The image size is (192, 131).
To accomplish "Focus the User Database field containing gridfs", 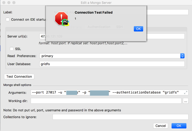I will tap(112, 64).
